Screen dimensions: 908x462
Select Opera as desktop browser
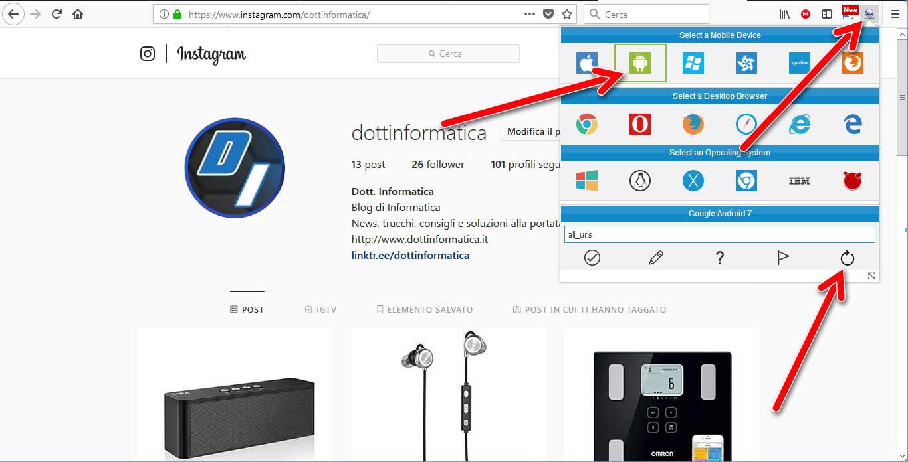tap(639, 124)
